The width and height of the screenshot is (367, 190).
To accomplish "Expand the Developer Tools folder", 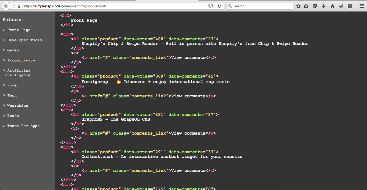I will click(x=25, y=40).
